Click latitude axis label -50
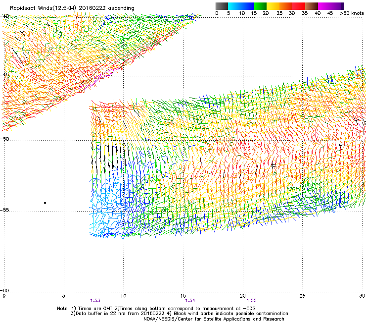Viewport: 366px width, 322px height. click(x=4, y=139)
